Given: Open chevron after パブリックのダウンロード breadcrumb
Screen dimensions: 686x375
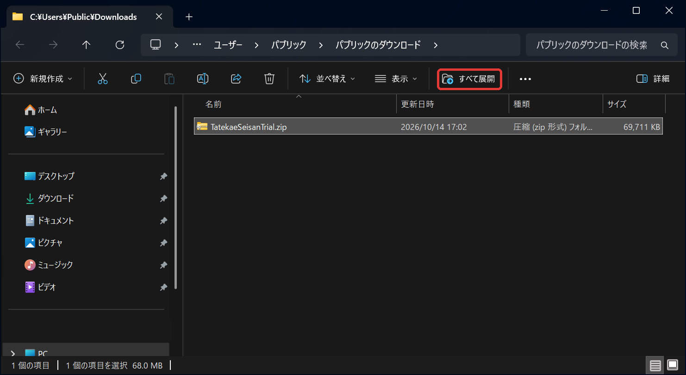Looking at the screenshot, I should click(x=435, y=45).
